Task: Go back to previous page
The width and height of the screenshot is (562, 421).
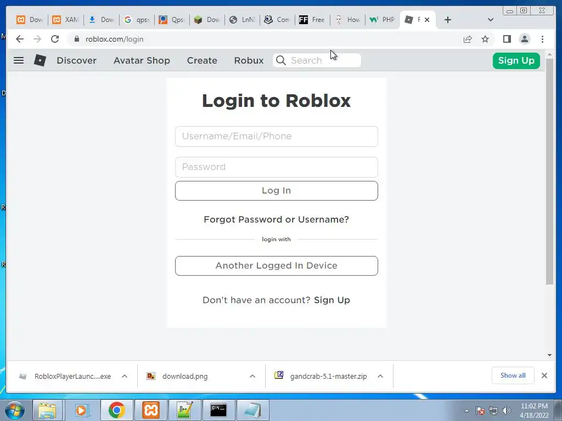Action: point(20,39)
